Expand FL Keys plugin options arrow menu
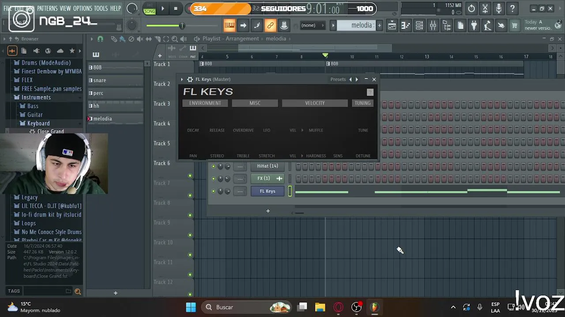Screen dimensions: 565x317 [182, 79]
